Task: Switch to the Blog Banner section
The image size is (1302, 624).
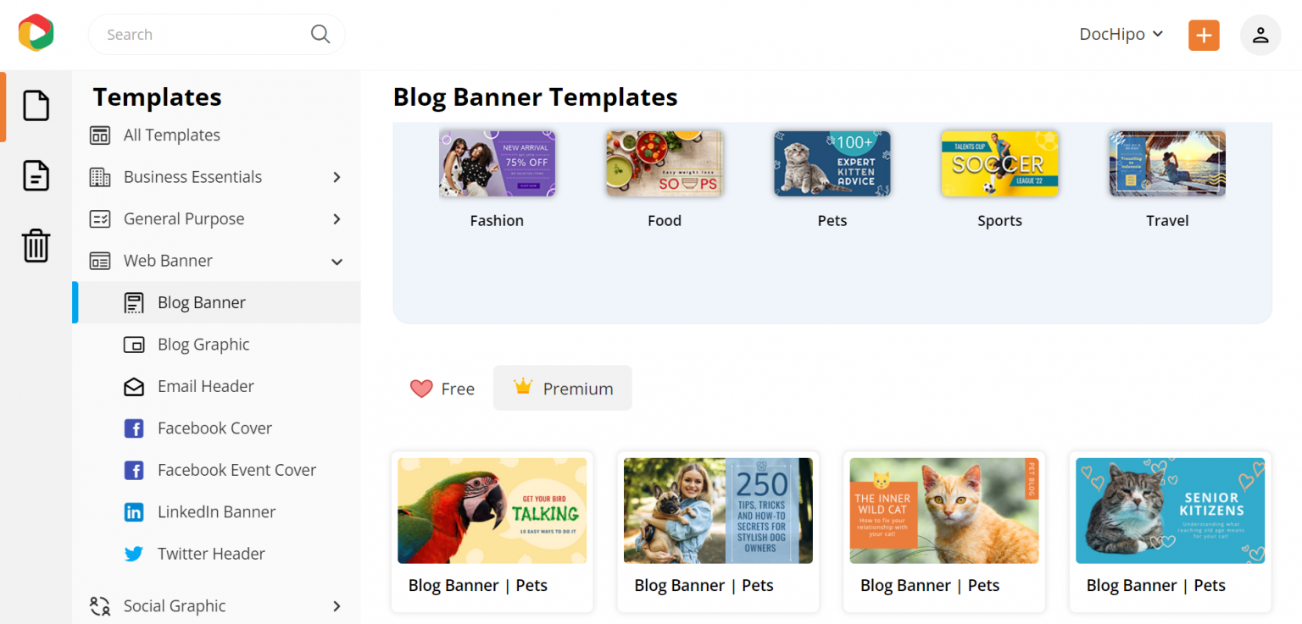Action: (202, 302)
